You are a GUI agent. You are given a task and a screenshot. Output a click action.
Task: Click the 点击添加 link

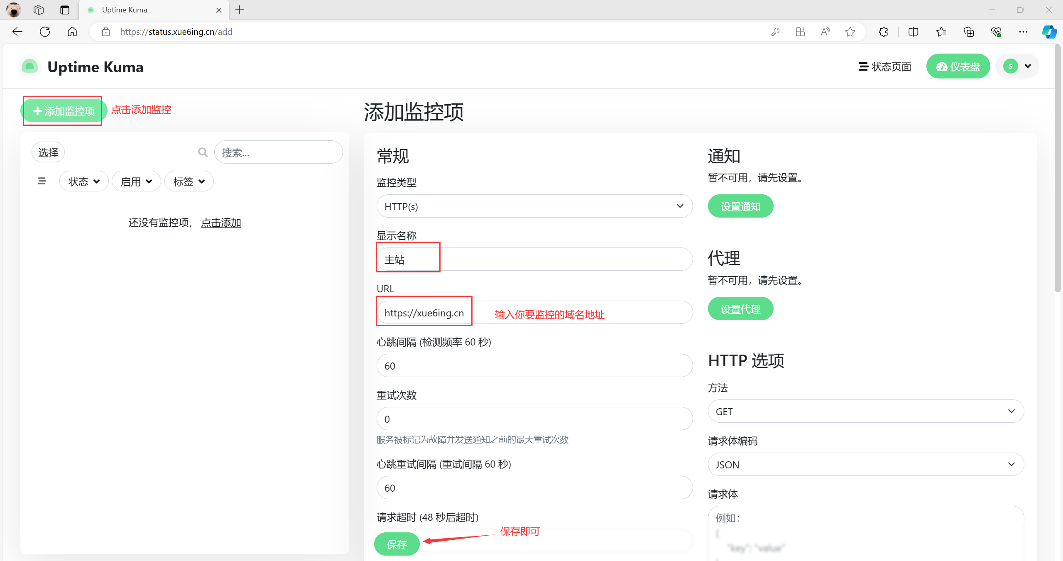click(x=221, y=223)
